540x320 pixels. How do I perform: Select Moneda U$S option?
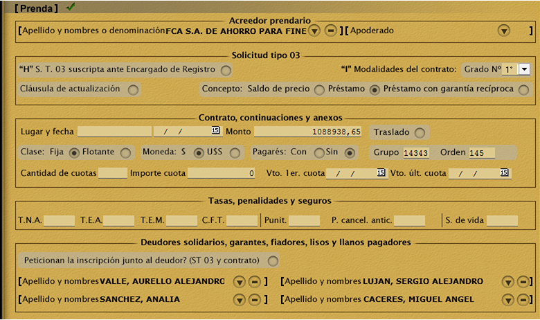(235, 153)
